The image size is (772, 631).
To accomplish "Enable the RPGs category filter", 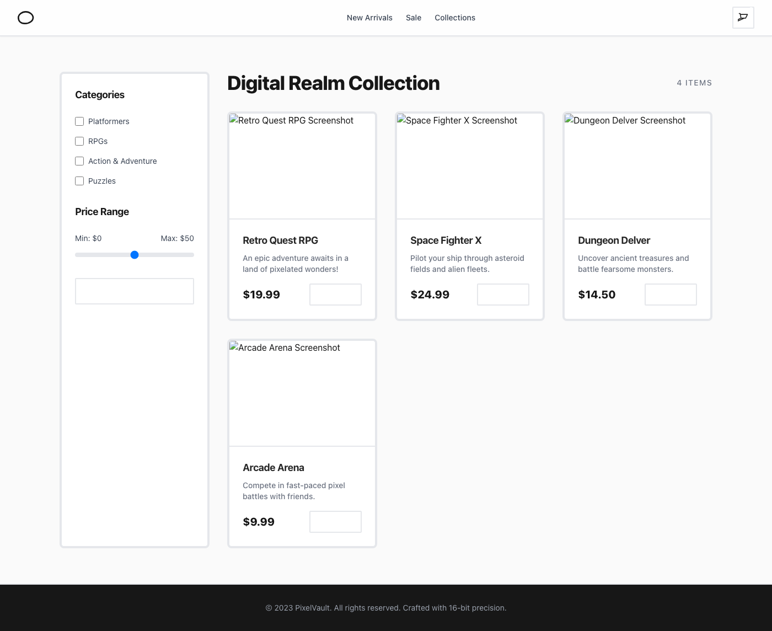I will [x=79, y=141].
